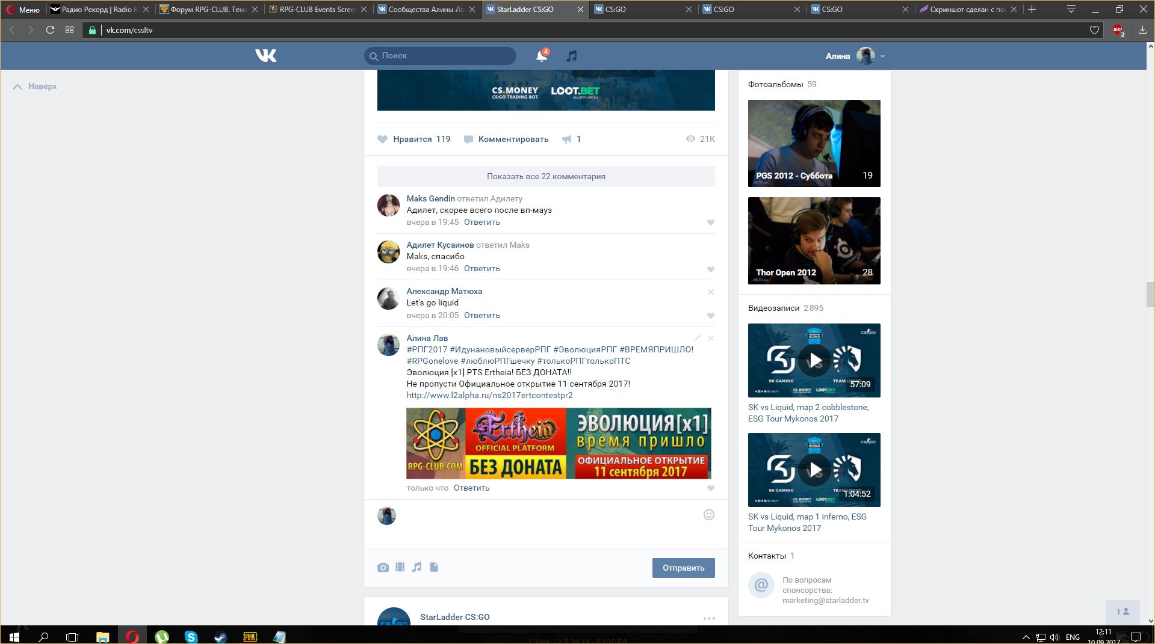Reply to Адилет Кусаинов's comment
This screenshot has width=1155, height=644.
point(482,268)
